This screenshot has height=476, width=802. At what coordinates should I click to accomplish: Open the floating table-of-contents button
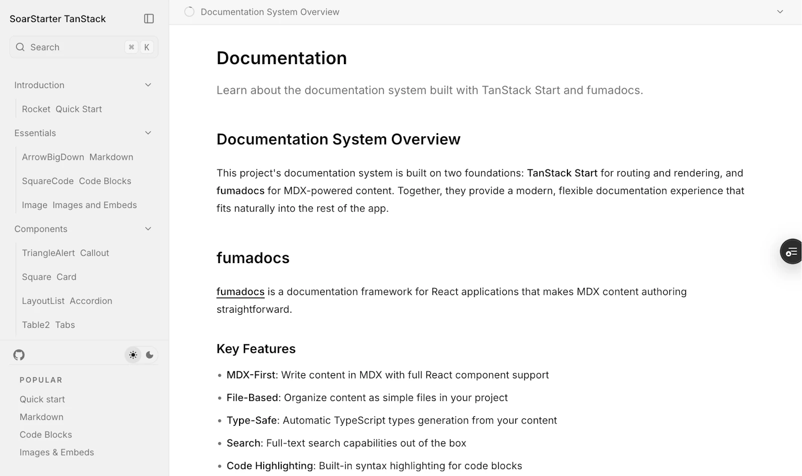pyautogui.click(x=791, y=252)
